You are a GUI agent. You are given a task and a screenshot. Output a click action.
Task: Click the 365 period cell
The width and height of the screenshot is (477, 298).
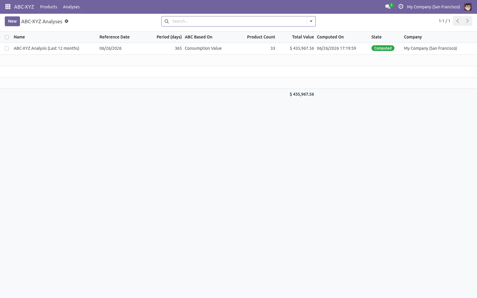[x=178, y=48]
